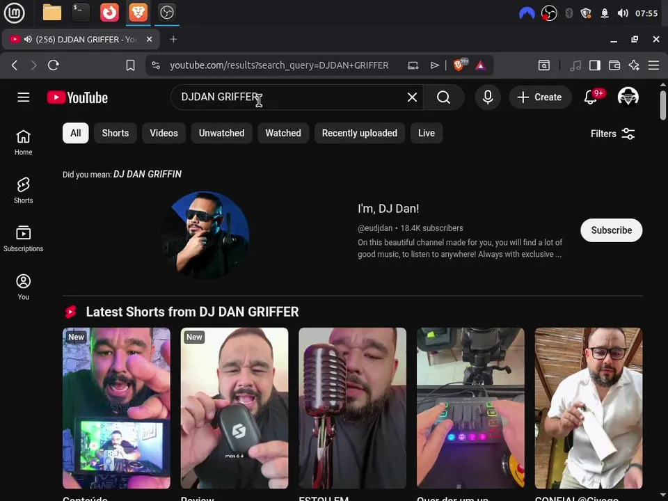The width and height of the screenshot is (668, 501).
Task: Click the DJ DAN GRIFFIN suggestion
Action: coord(148,174)
